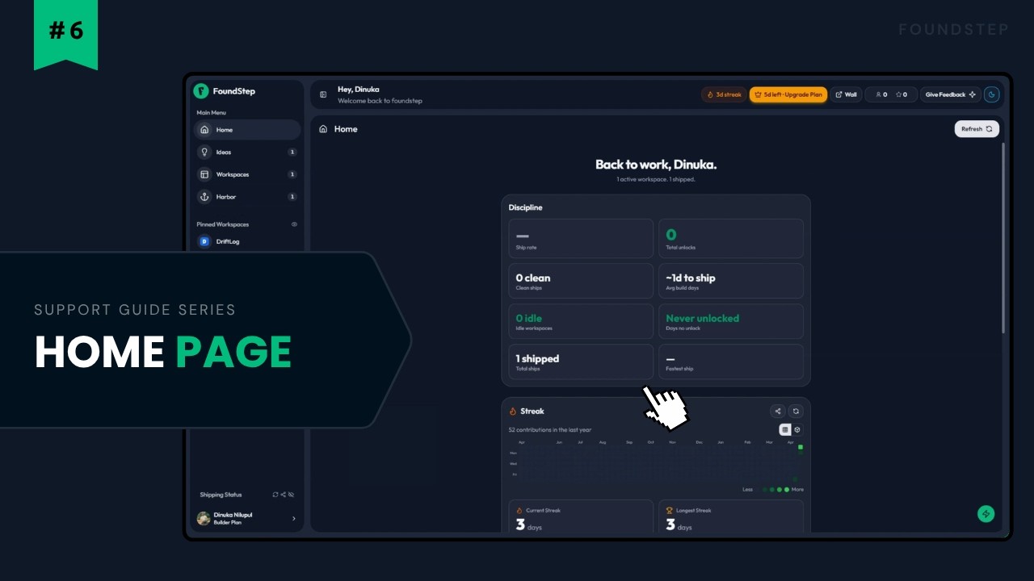Click the Streak flame icon
Viewport: 1034px width, 581px height.
pyautogui.click(x=513, y=412)
